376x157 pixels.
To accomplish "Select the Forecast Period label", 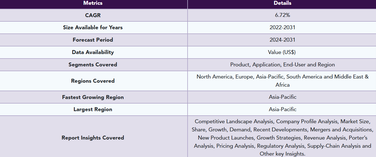I will pos(93,40).
